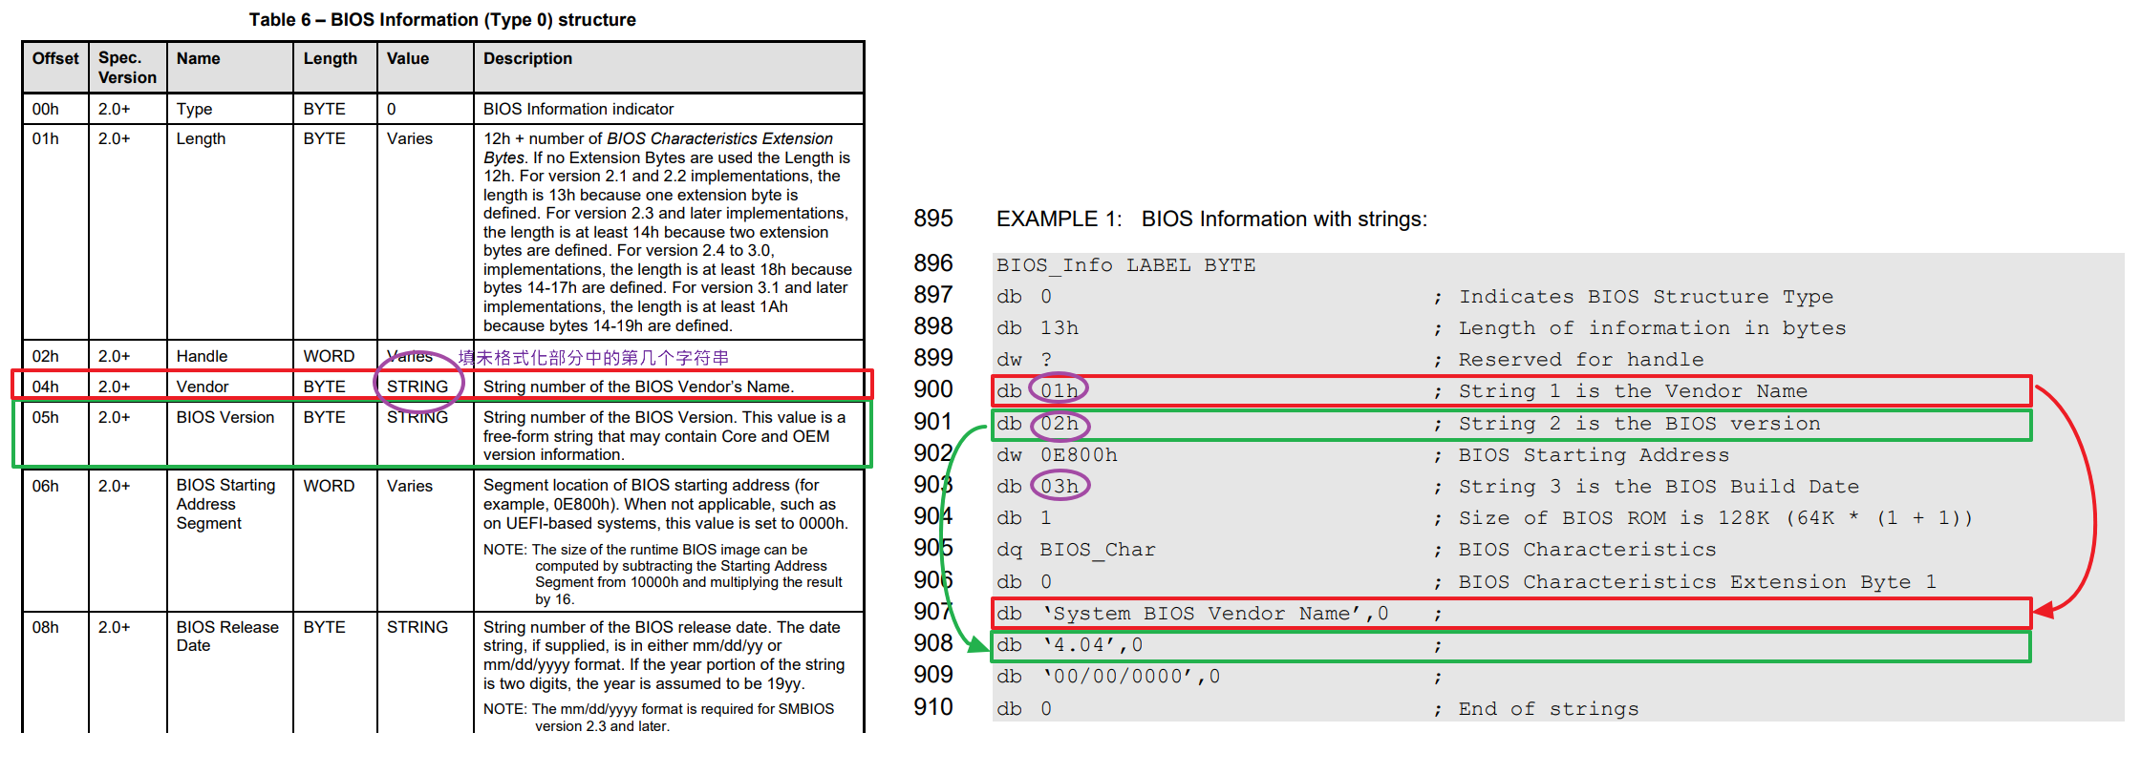The width and height of the screenshot is (2141, 774).
Task: Click the "BIOS Release Date" name cell
Action: click(227, 636)
